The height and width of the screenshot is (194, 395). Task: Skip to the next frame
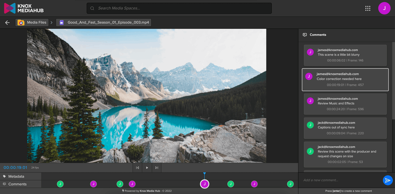(x=157, y=168)
